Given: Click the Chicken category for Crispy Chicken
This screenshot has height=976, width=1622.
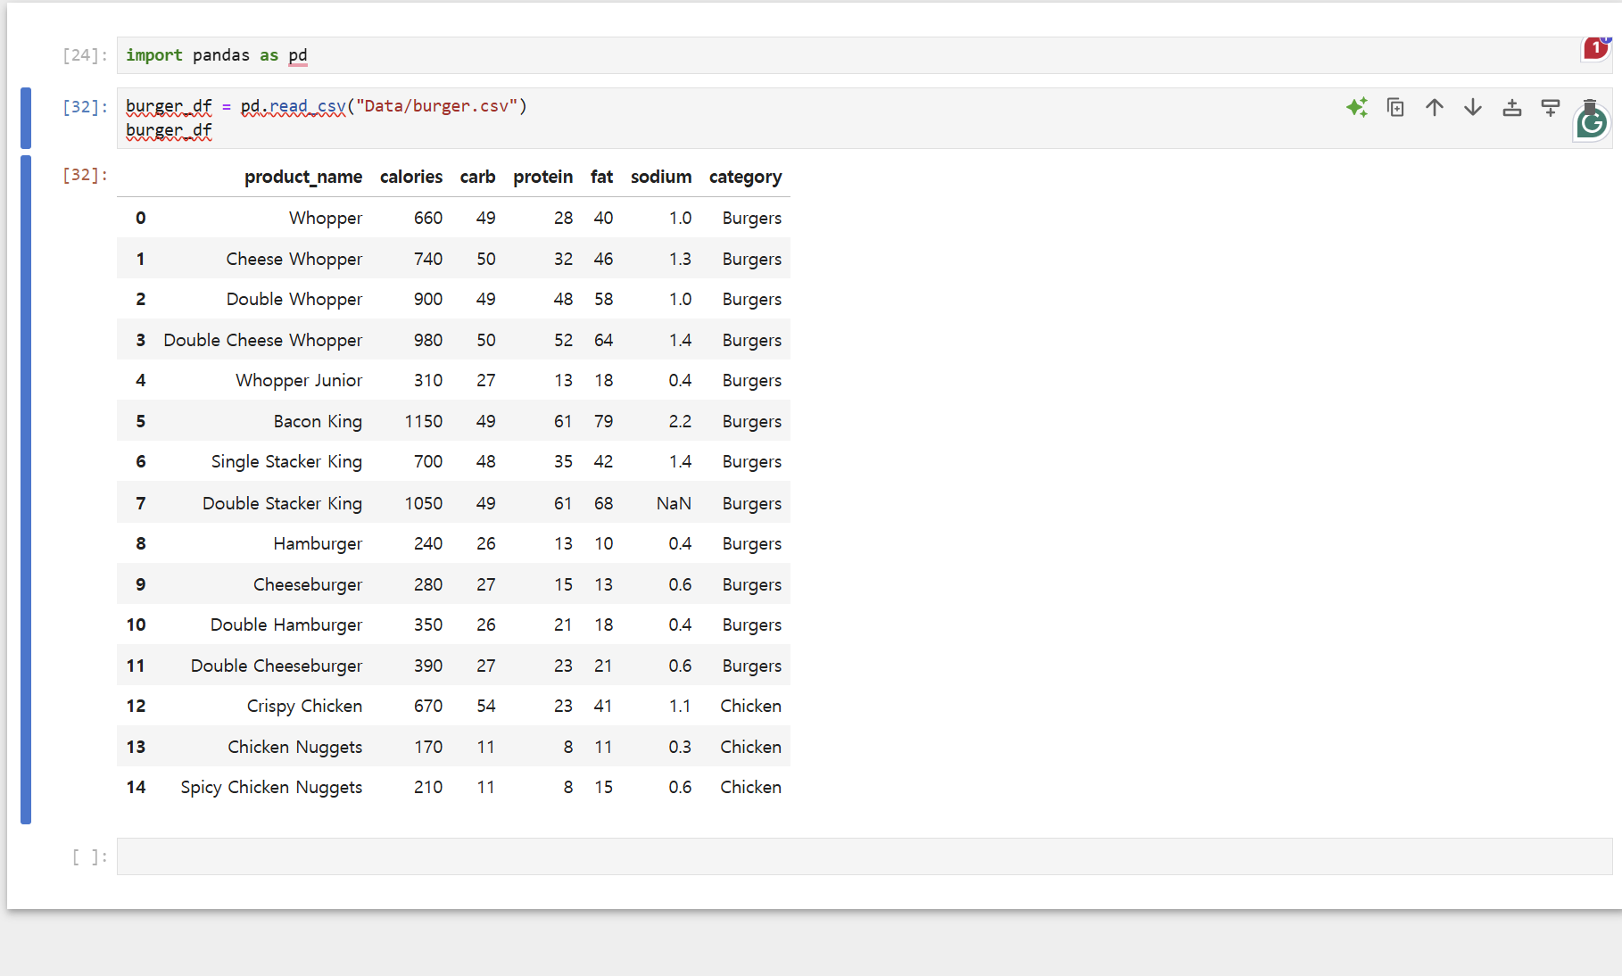Looking at the screenshot, I should tap(751, 706).
